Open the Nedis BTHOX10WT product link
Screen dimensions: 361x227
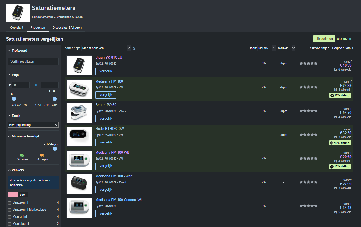point(111,129)
